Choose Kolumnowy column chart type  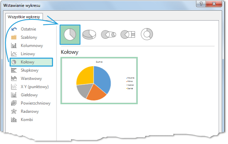(x=31, y=45)
